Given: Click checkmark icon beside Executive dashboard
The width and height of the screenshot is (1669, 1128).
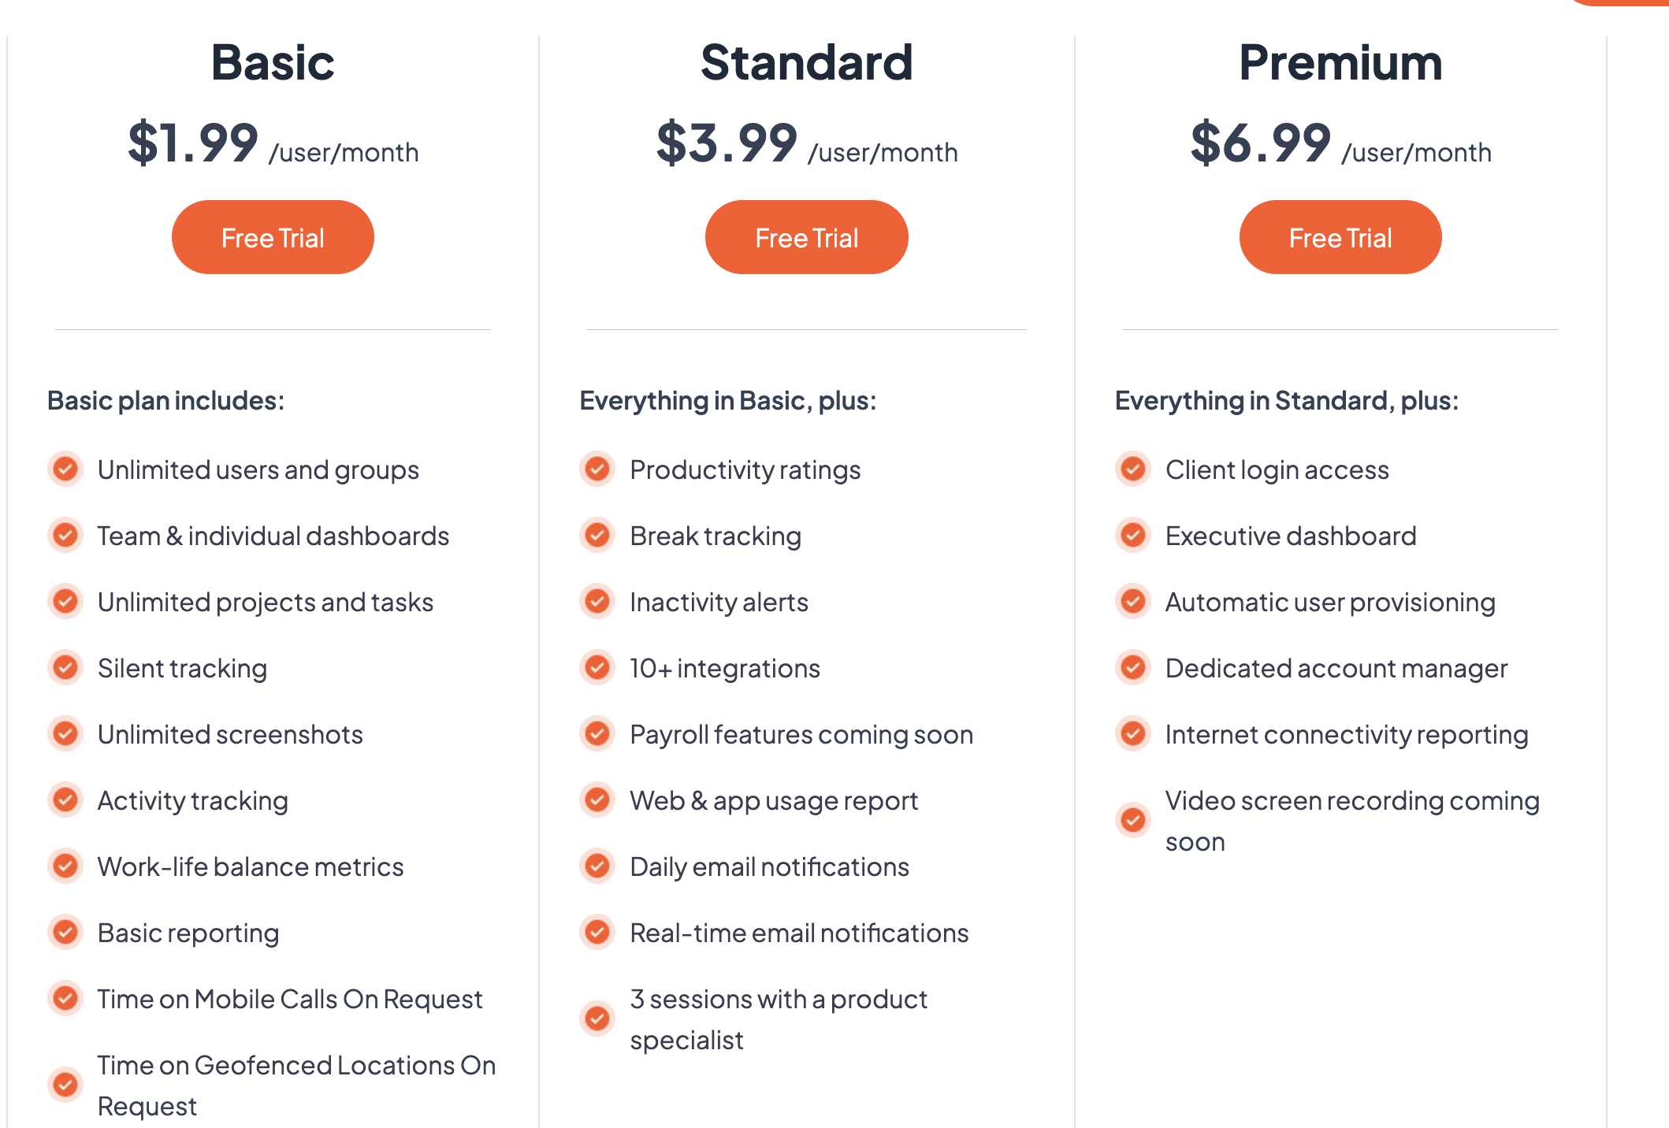Looking at the screenshot, I should (1133, 536).
